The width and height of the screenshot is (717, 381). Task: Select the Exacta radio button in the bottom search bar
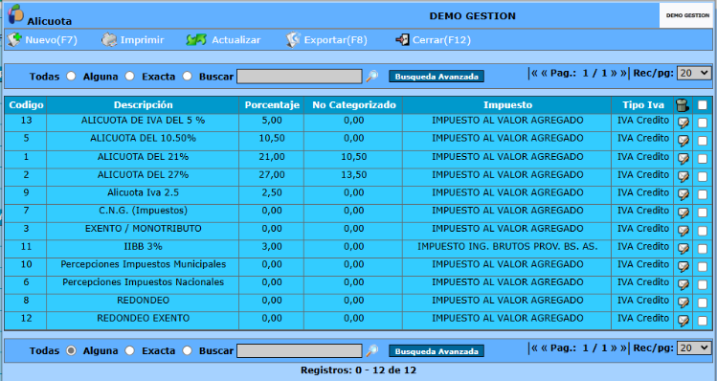click(x=187, y=350)
